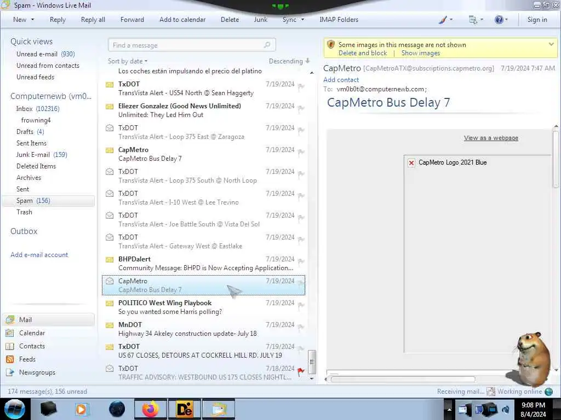Click Delete and block link
The height and width of the screenshot is (420, 561).
point(363,53)
